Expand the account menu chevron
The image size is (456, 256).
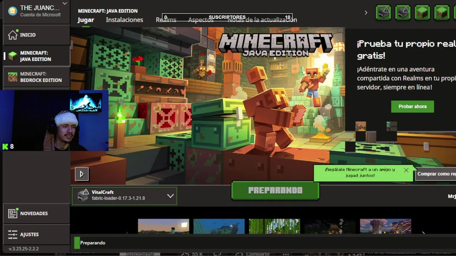point(64,4)
